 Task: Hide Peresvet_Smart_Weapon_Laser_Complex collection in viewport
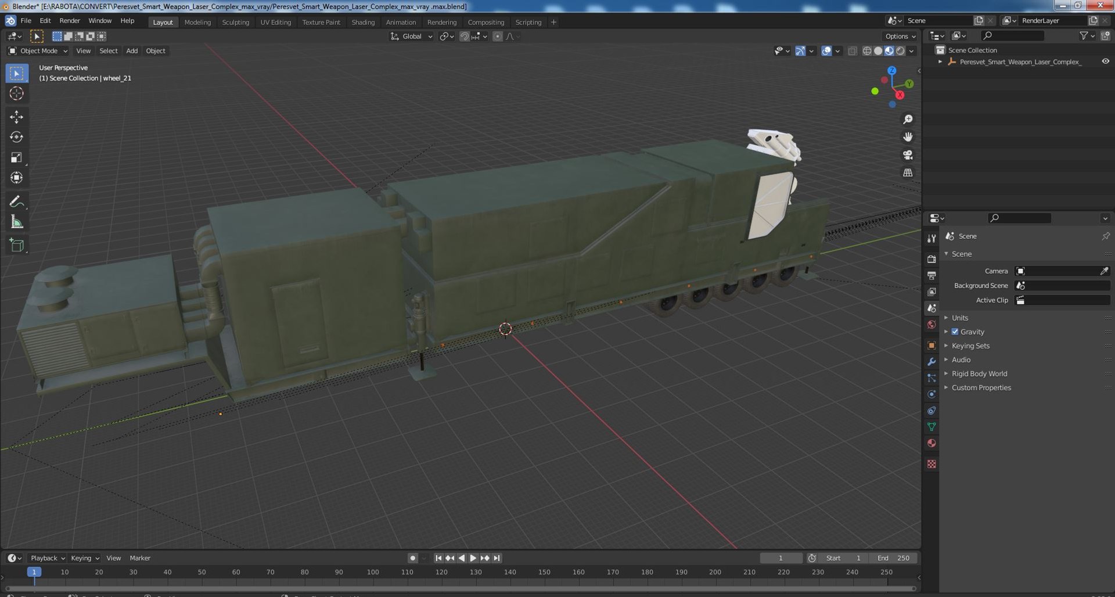tap(1105, 62)
